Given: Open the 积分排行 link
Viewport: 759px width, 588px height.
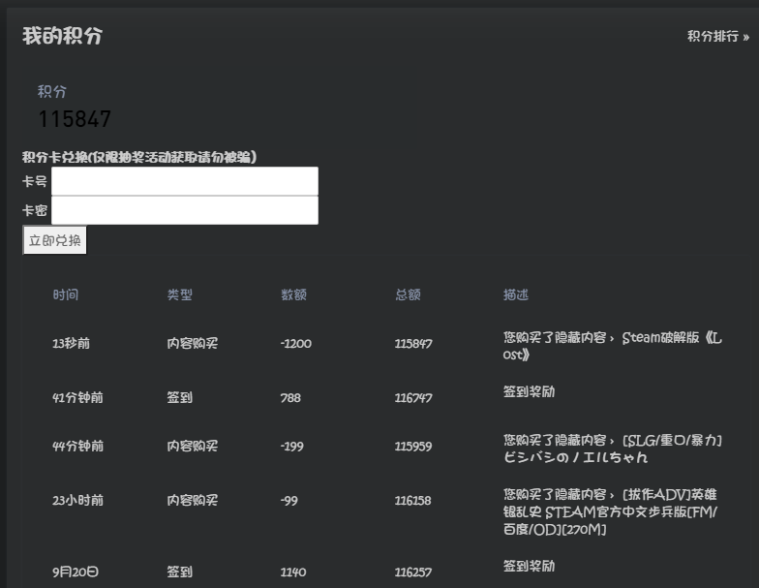Looking at the screenshot, I should pyautogui.click(x=717, y=37).
